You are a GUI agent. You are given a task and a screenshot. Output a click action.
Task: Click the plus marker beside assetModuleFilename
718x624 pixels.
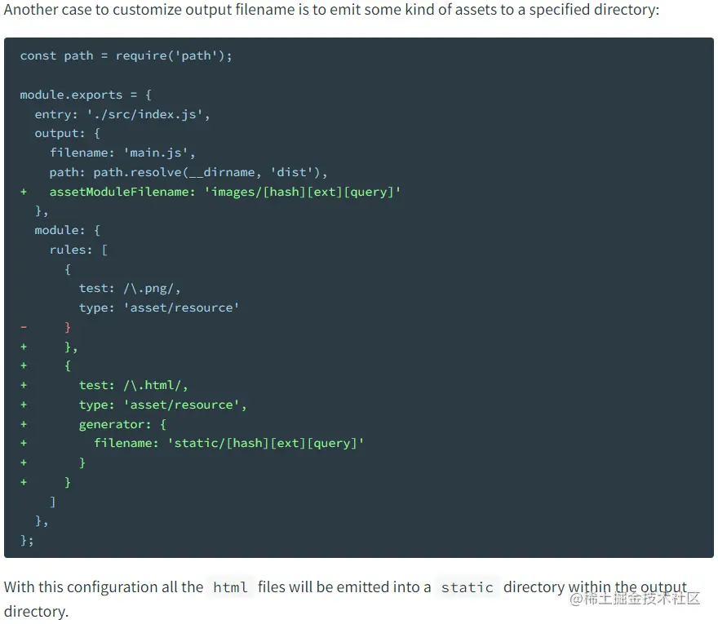pos(24,192)
